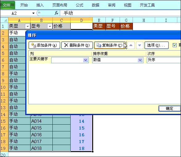Screen dimensions: 181x157
Task: Click the brown 价格 cell in G1
Action: coord(126,26)
